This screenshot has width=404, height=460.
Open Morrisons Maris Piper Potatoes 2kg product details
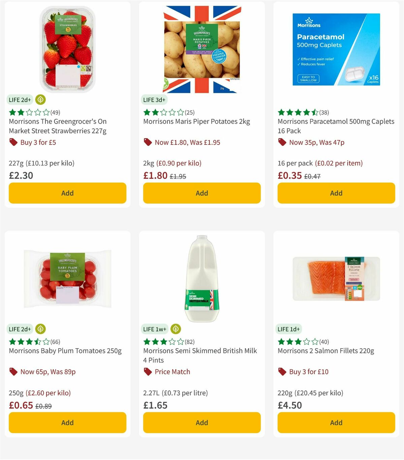tap(197, 122)
